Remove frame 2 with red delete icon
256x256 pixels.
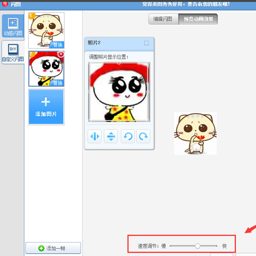click(x=61, y=54)
